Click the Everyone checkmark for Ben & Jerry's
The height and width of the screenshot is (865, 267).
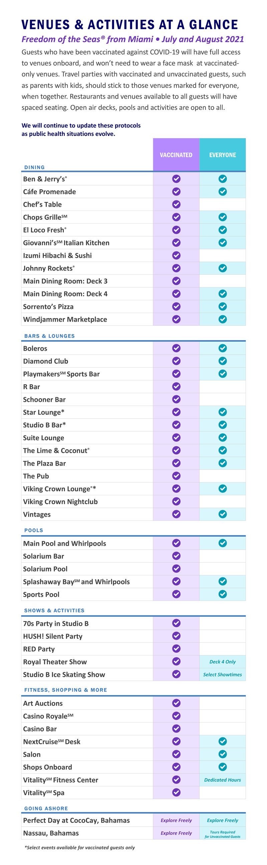tap(223, 179)
